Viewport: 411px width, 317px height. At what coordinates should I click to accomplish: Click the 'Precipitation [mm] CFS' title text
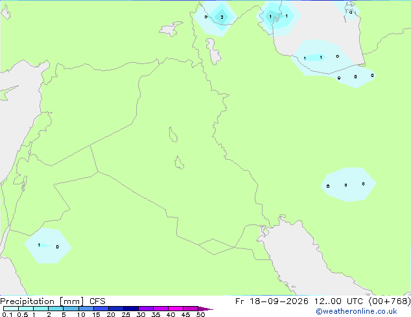coord(53,301)
